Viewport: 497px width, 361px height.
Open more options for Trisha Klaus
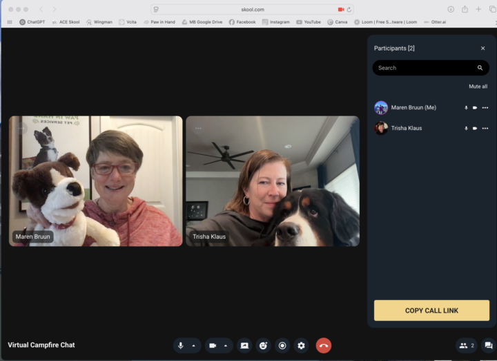click(485, 128)
